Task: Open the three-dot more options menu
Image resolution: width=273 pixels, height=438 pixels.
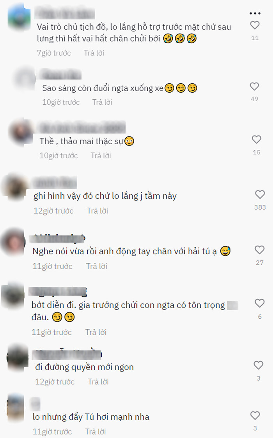Action: pyautogui.click(x=255, y=13)
